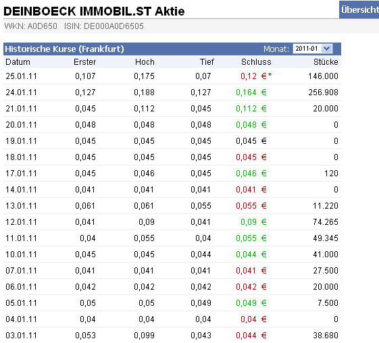Viewport: 379px width, 343px height.
Task: Click the volume 27.500
Action: [326, 271]
